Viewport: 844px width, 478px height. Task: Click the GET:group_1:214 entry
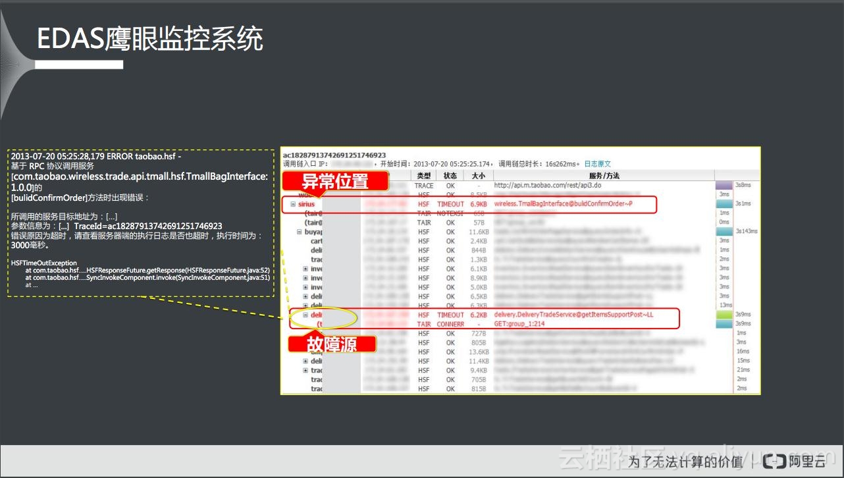coord(519,325)
